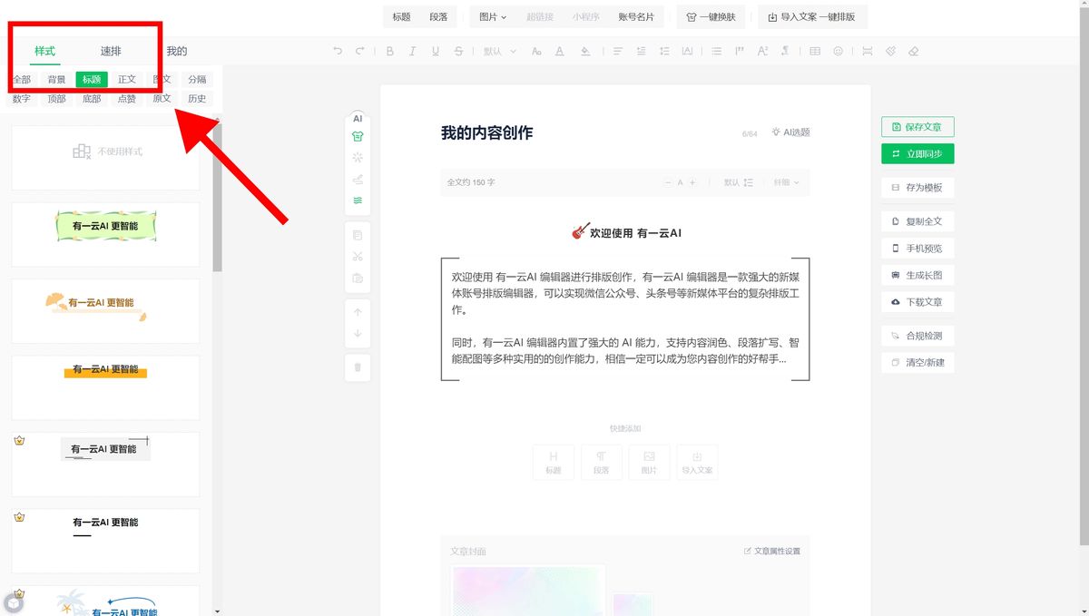Select the 点赞 style filter
Image resolution: width=1089 pixels, height=616 pixels.
click(127, 99)
